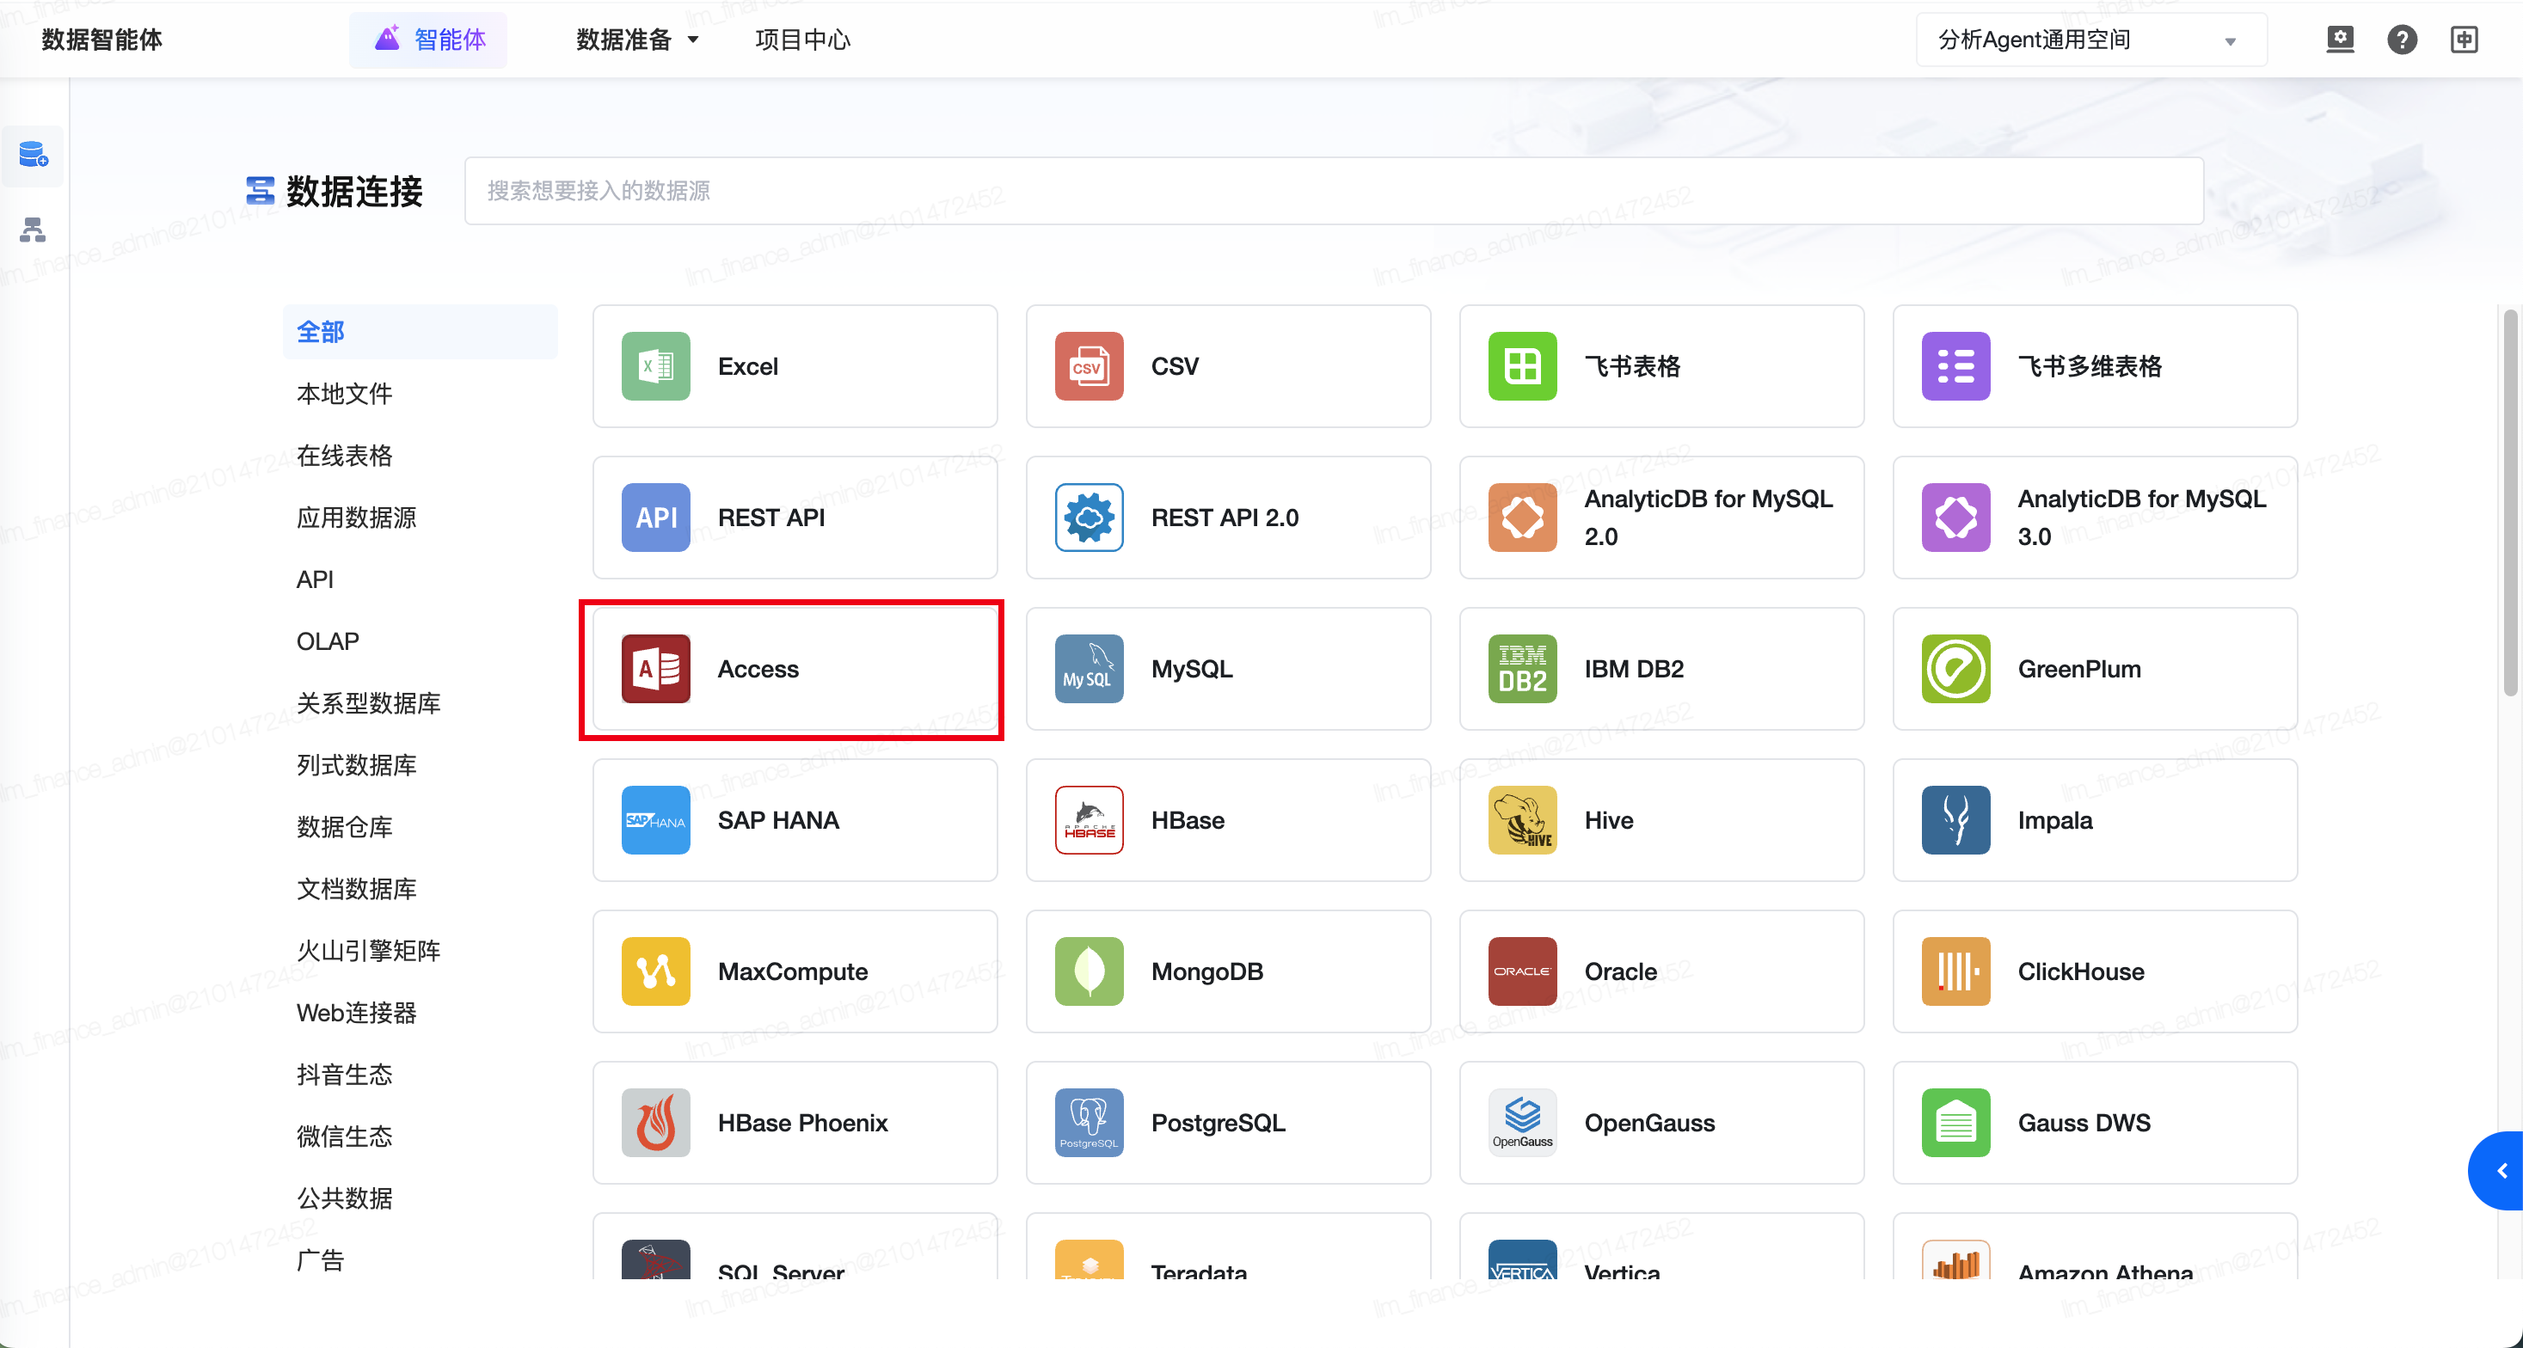Filter by OLAP category
The width and height of the screenshot is (2523, 1348).
(327, 641)
